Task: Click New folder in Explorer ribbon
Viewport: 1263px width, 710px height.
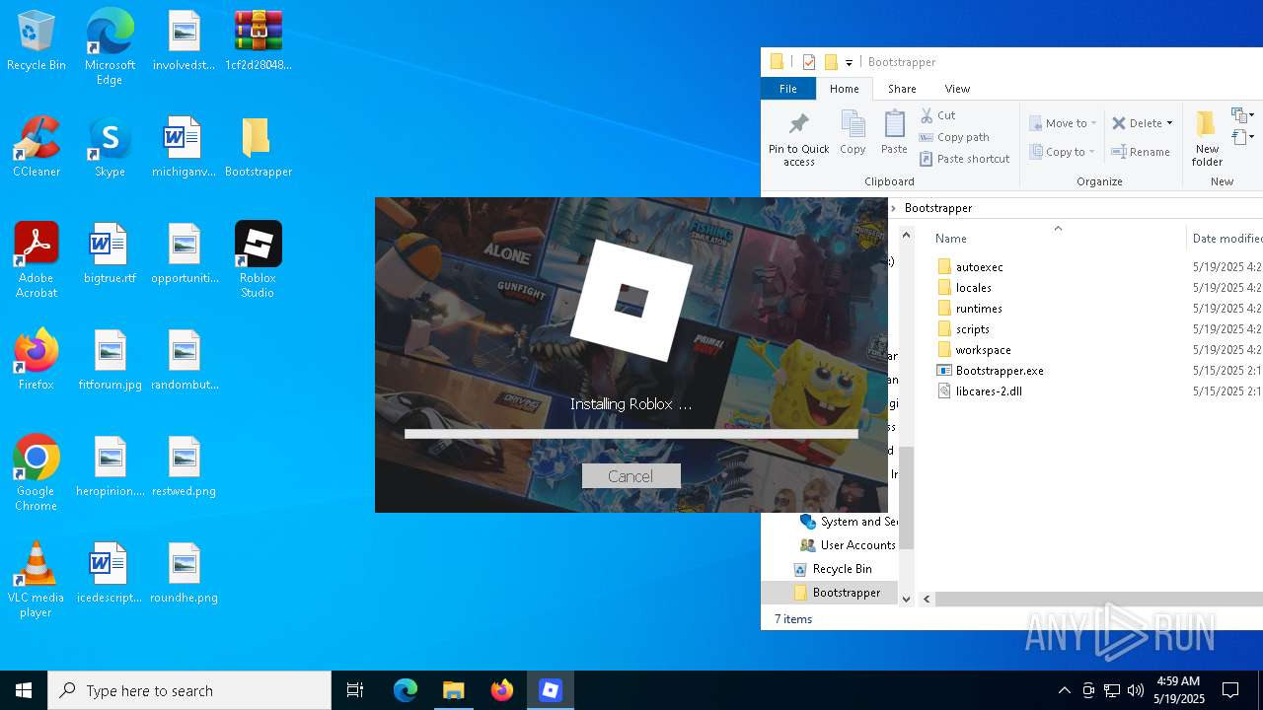Action: click(x=1207, y=139)
